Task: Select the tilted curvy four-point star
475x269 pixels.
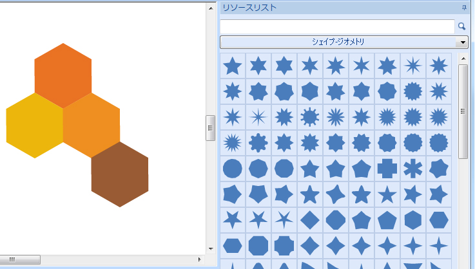Action: click(335, 194)
